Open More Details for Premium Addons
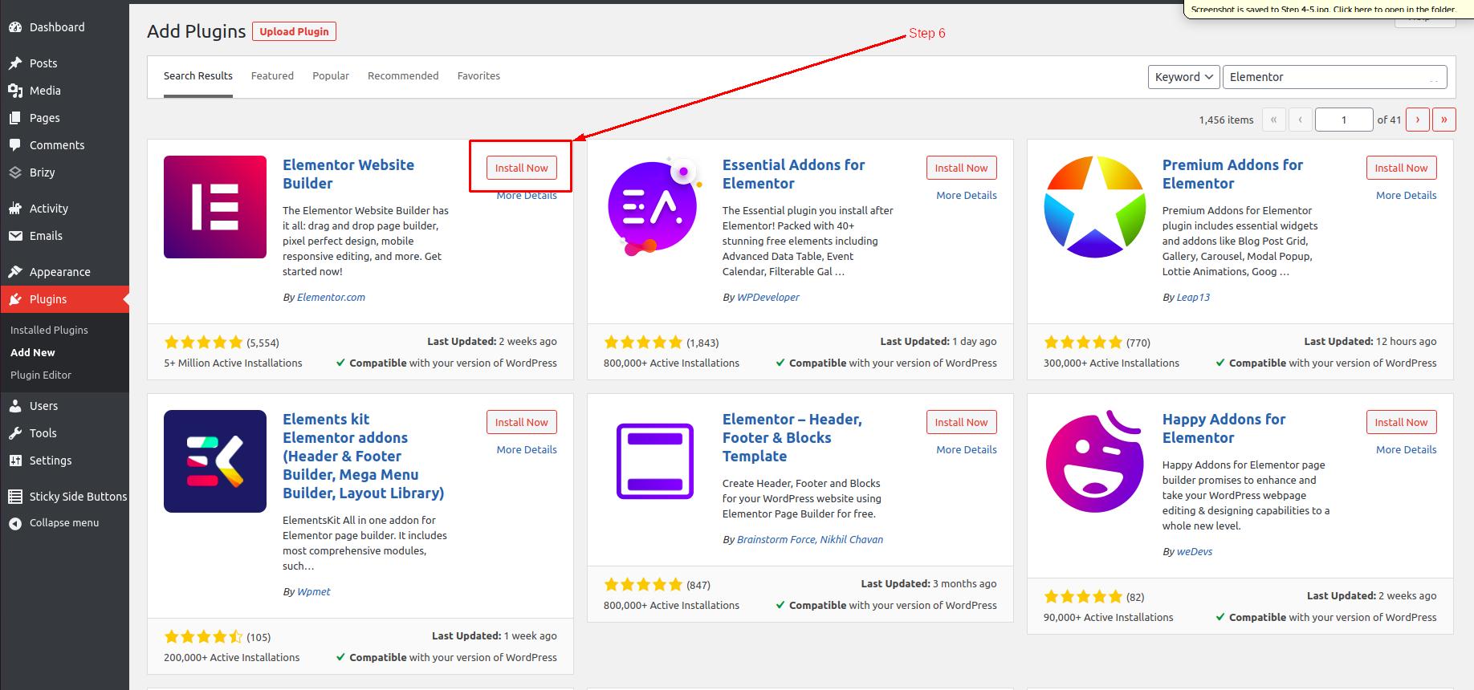 point(1407,195)
